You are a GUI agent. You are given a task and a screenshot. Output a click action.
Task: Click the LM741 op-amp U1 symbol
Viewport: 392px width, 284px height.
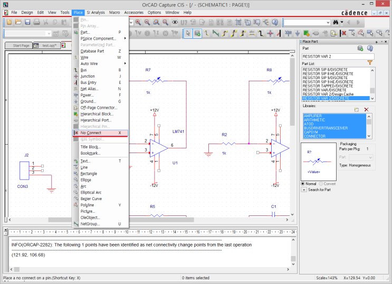[158, 148]
